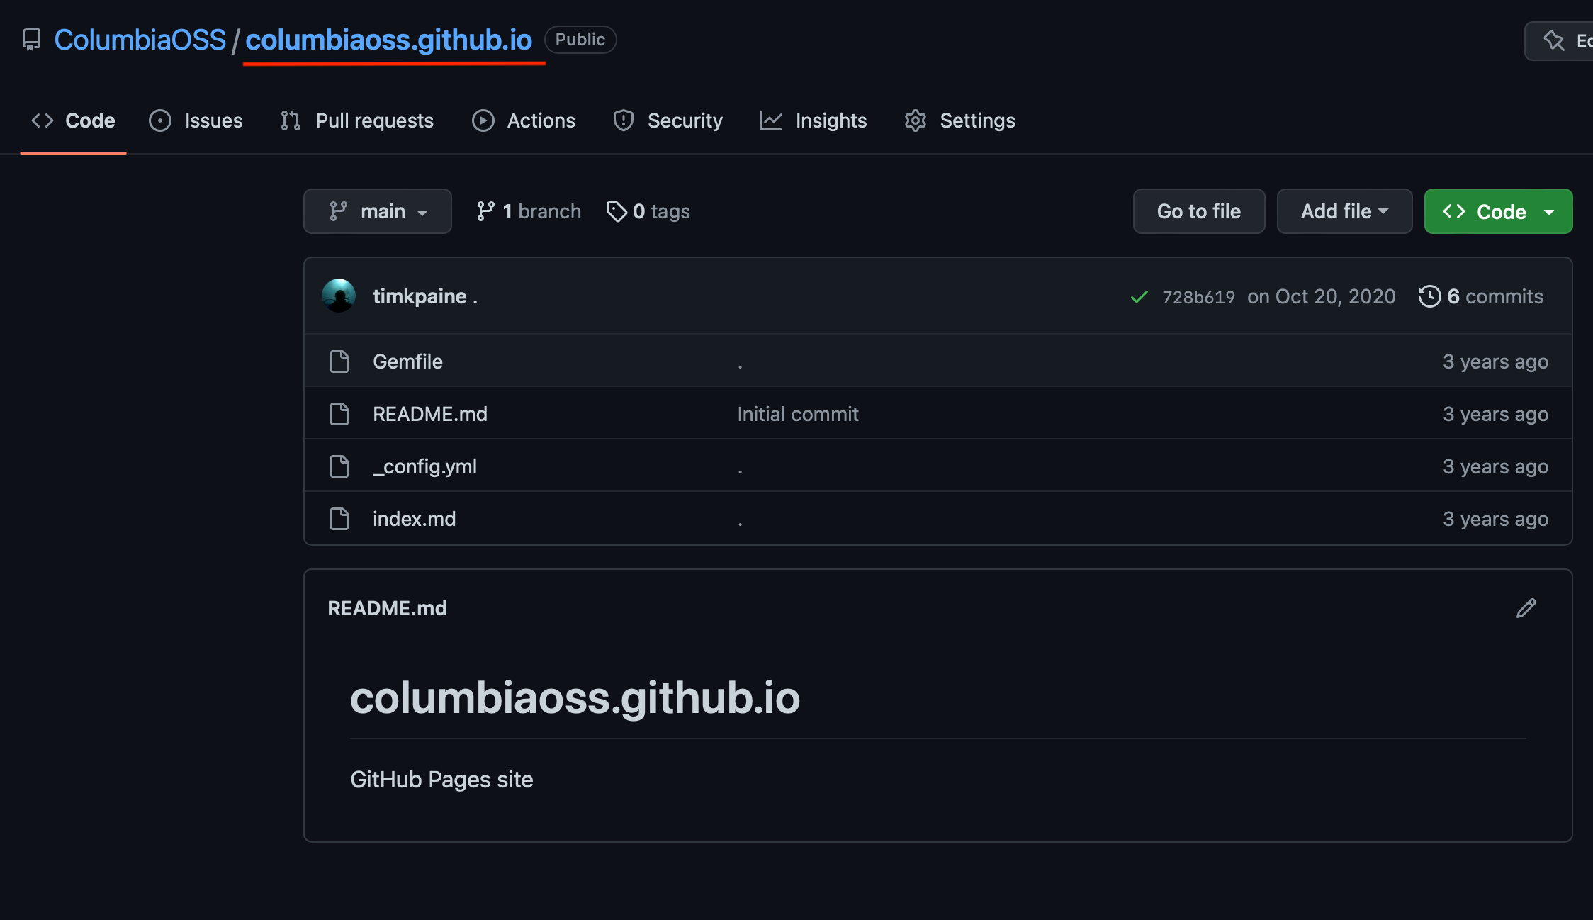The height and width of the screenshot is (920, 1593).
Task: Click the repository icon beside ColumbiaOSS
Action: [31, 40]
